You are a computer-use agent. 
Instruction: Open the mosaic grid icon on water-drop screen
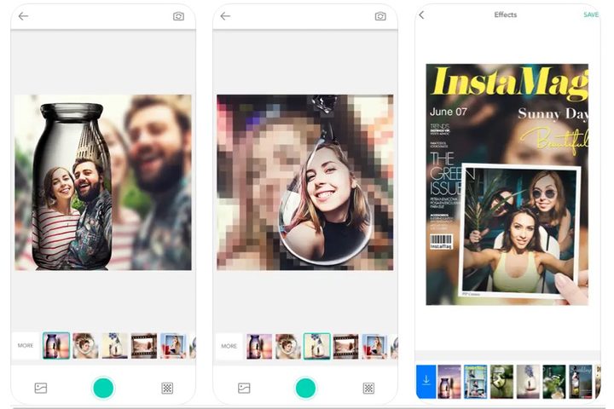pos(368,388)
